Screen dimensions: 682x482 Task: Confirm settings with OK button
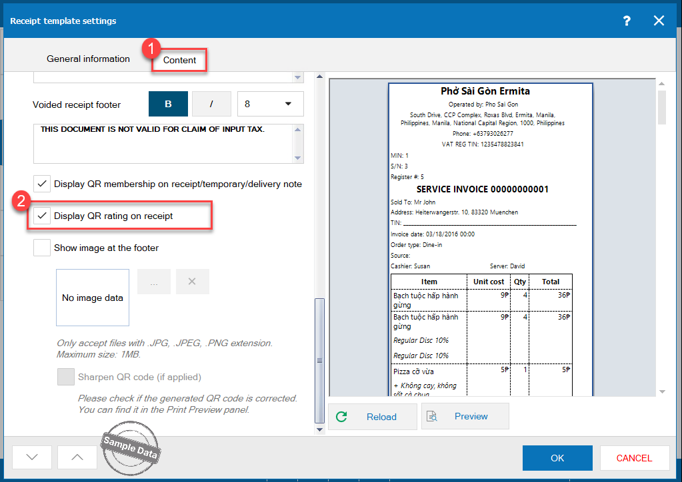557,457
